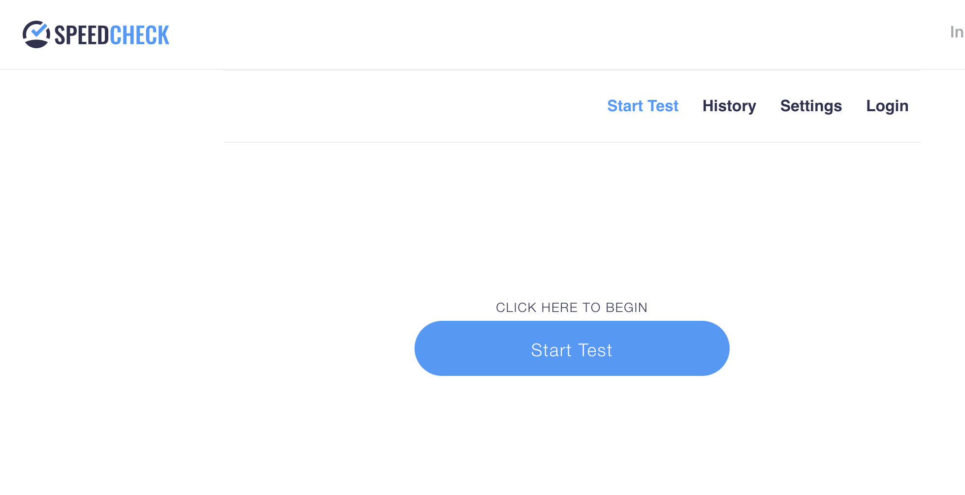Click the cut-off "In" link at top right

956,32
